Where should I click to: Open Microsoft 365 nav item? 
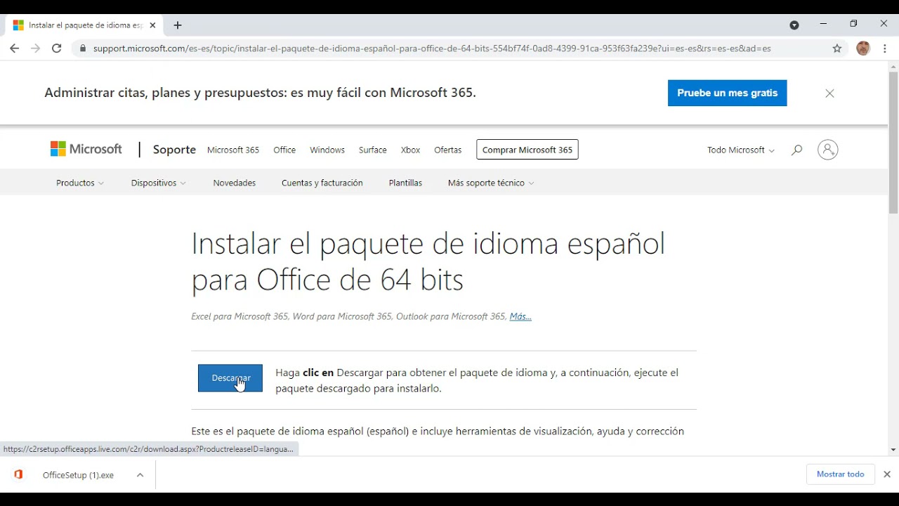coord(233,150)
